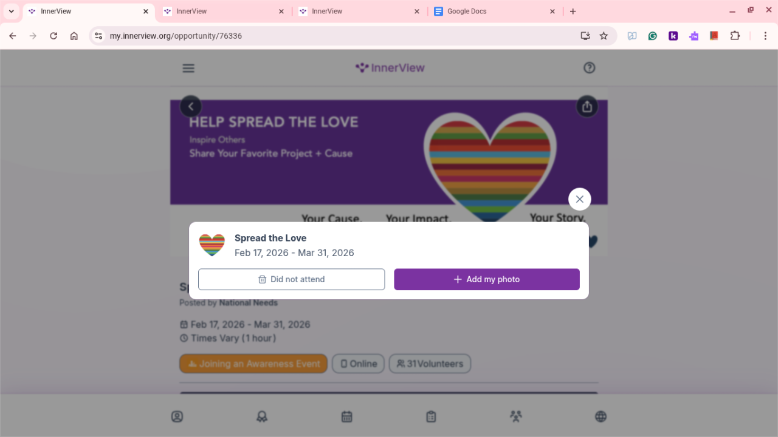Open the Chrome three-dot menu

point(765,36)
